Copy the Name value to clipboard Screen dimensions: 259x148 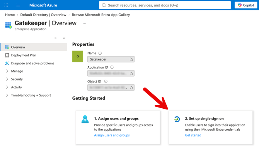(131, 59)
